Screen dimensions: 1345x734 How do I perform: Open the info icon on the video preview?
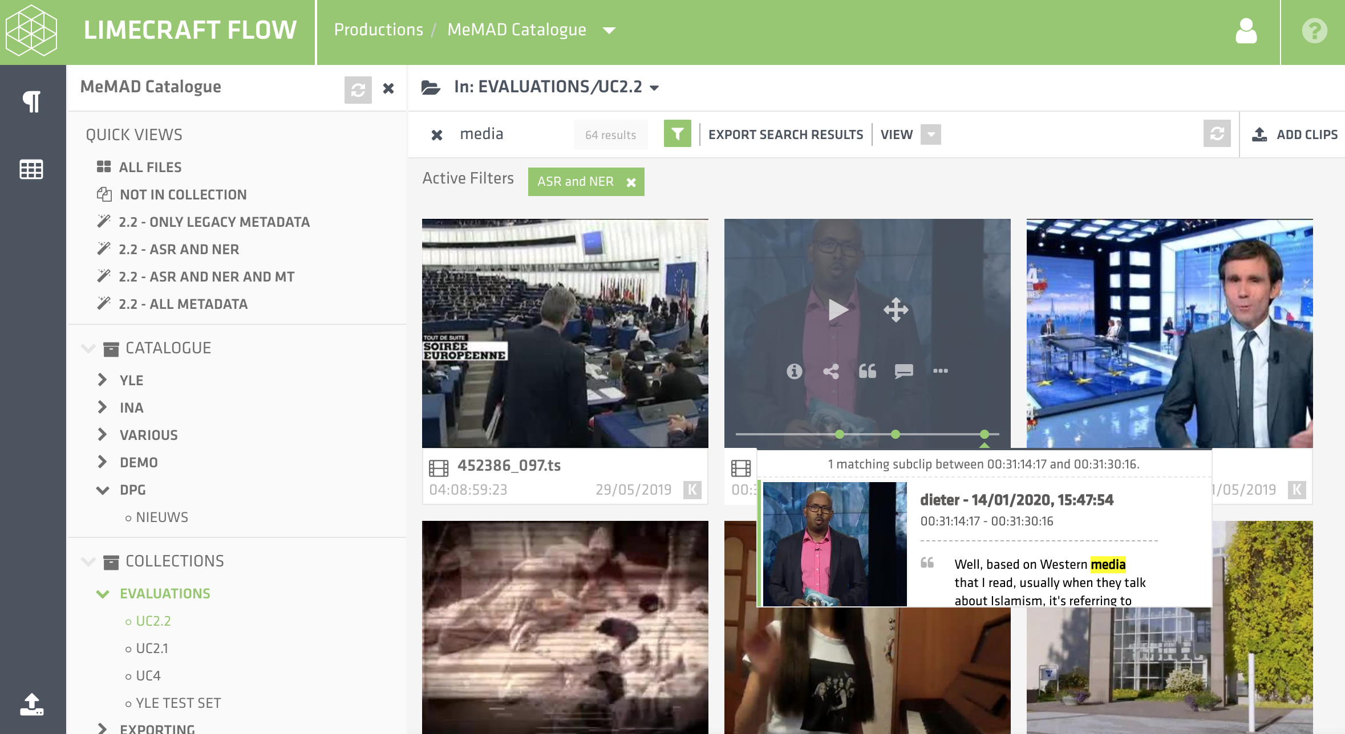point(794,372)
